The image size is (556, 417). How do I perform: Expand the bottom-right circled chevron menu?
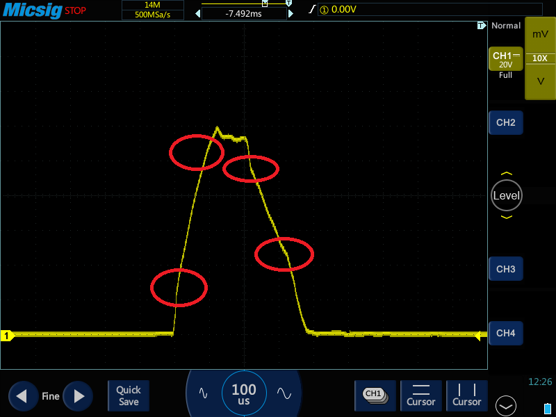coord(506,405)
